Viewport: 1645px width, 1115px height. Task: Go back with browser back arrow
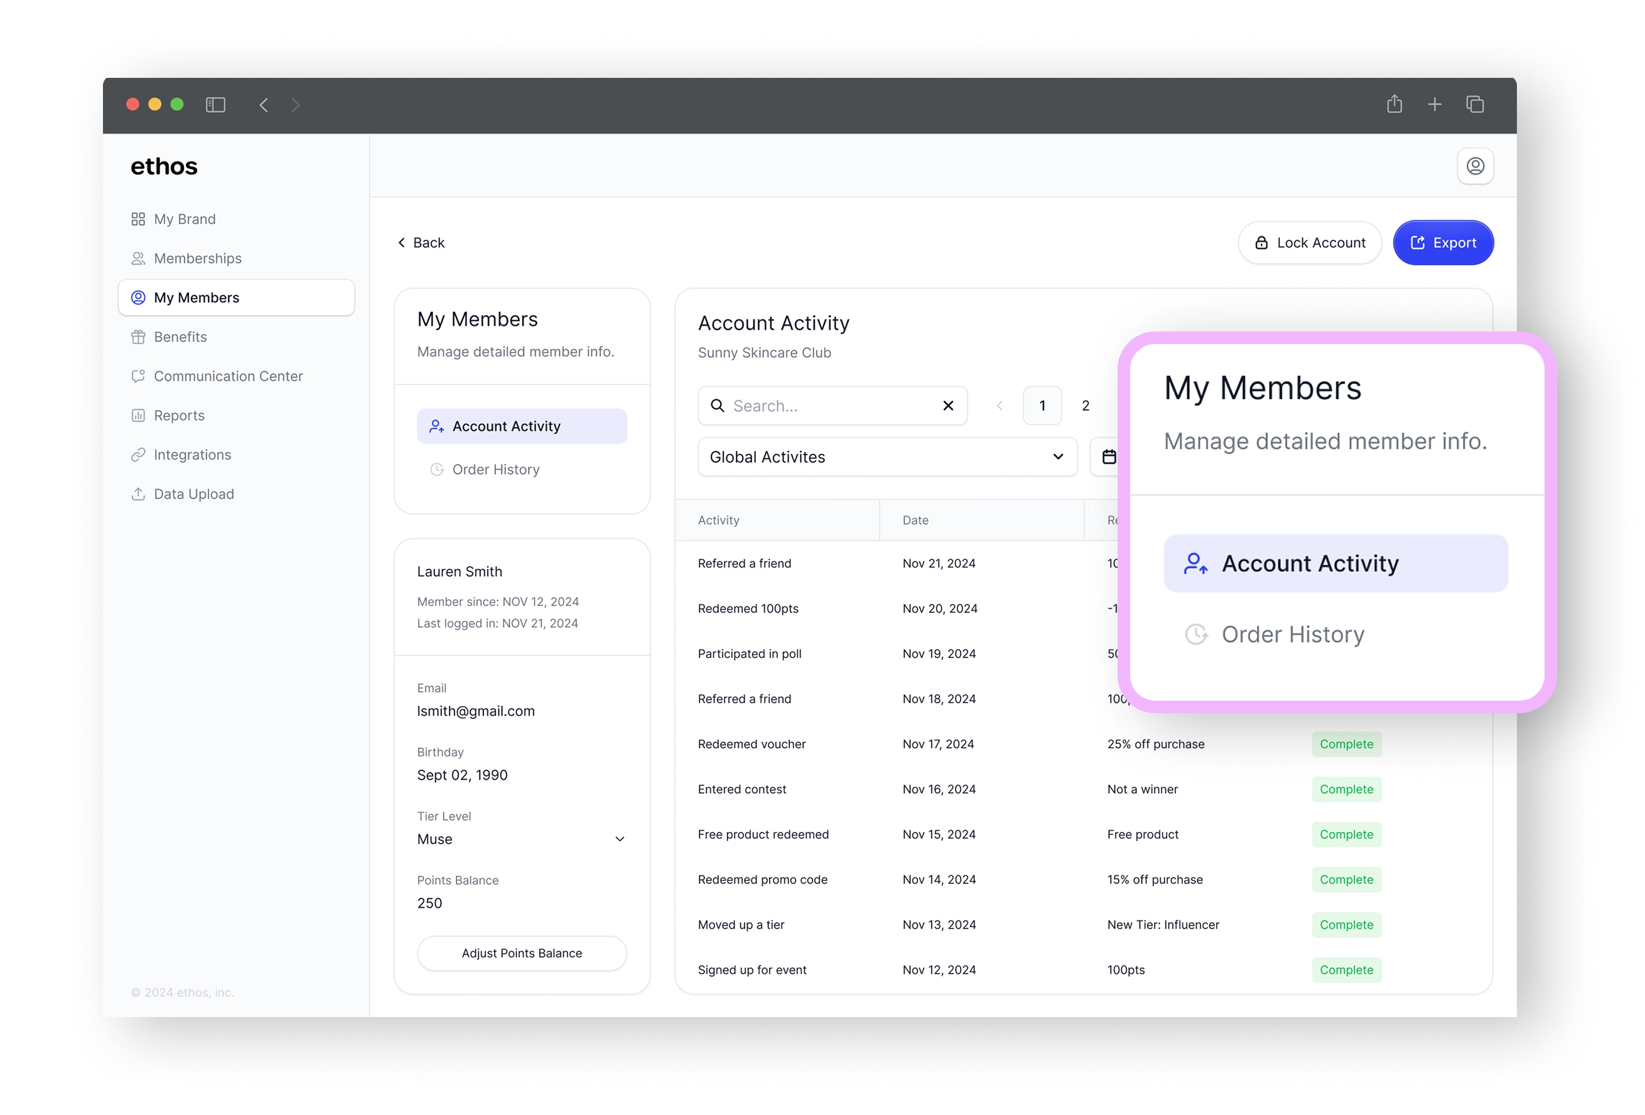(263, 105)
